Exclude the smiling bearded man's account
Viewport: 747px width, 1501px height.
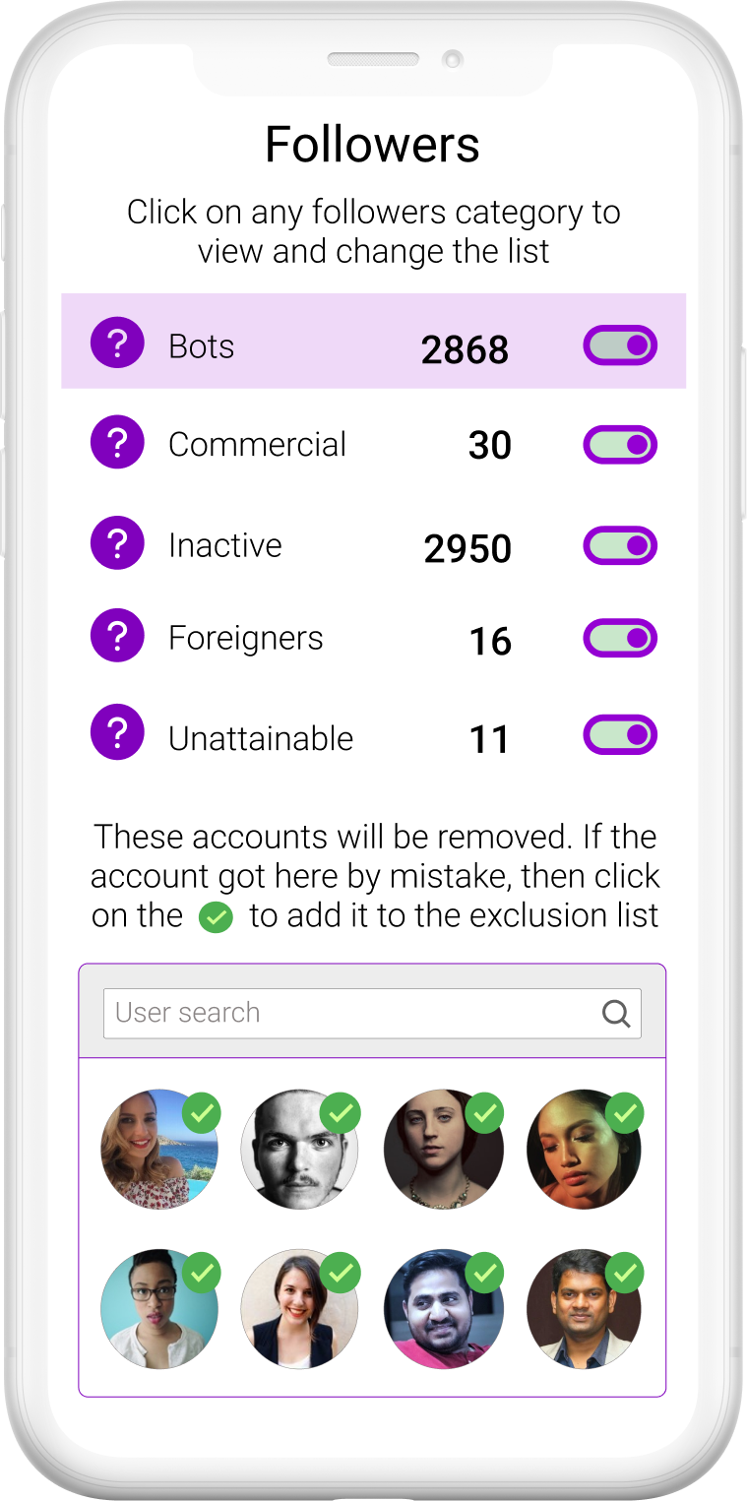pos(483,1274)
